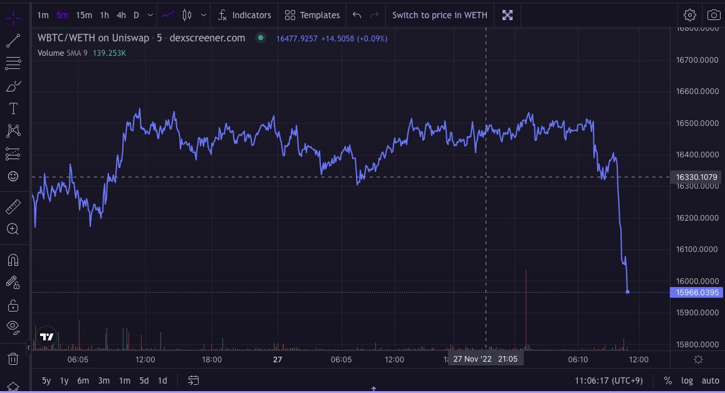725x393 pixels.
Task: Select the brush drawing tool
Action: pyautogui.click(x=13, y=86)
